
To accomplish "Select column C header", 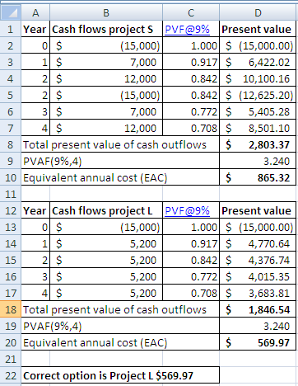I will click(191, 12).
